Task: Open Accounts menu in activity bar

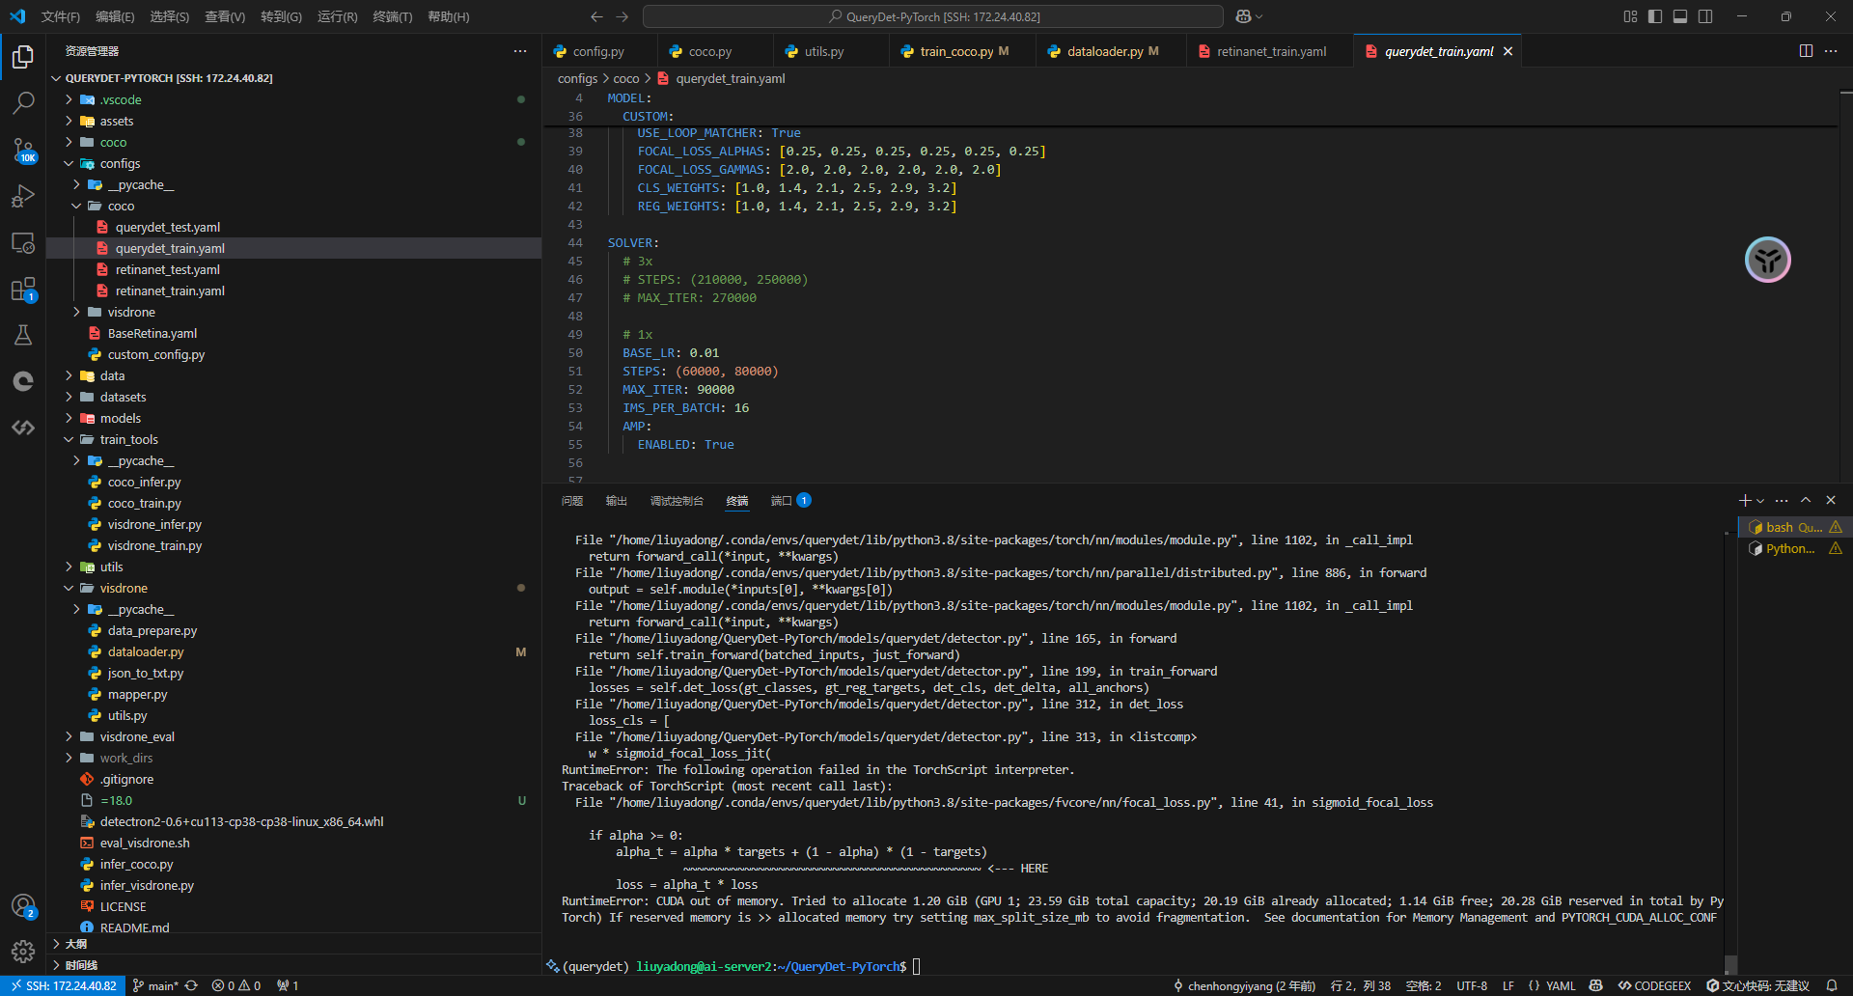Action: (23, 905)
